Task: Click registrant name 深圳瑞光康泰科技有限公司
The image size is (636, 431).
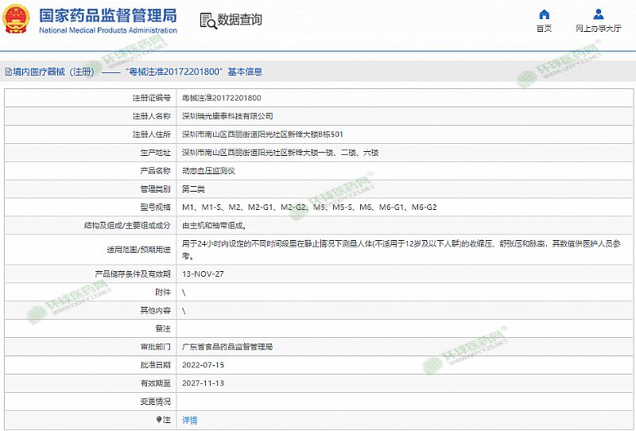Action: click(227, 116)
